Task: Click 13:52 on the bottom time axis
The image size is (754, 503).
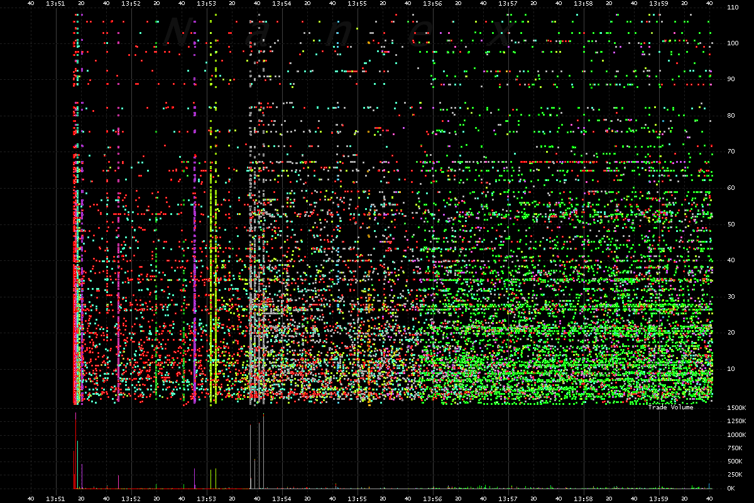Action: 131,498
